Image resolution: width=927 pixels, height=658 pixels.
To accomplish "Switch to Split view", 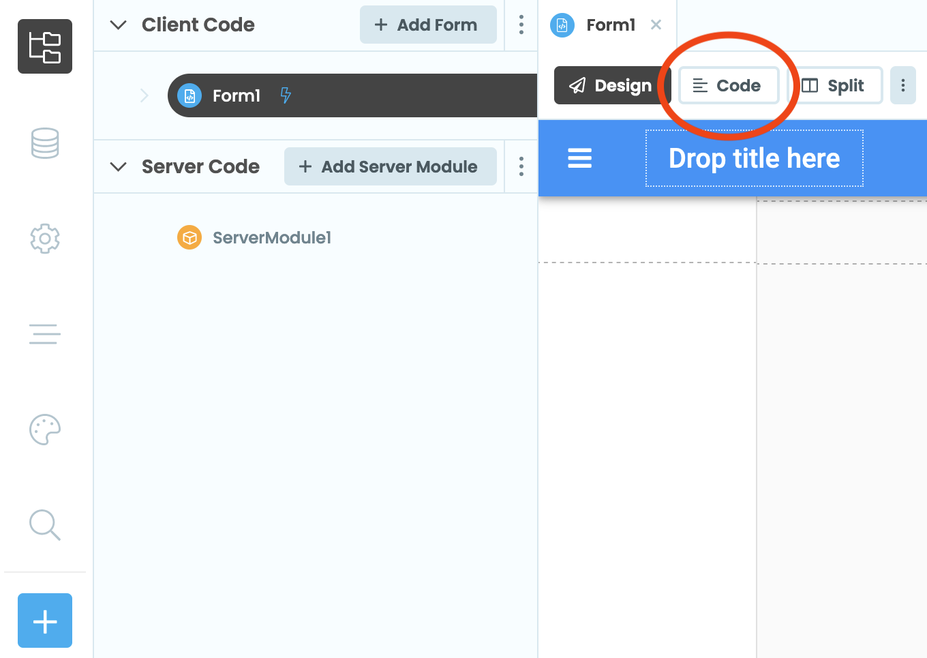I will [x=835, y=85].
